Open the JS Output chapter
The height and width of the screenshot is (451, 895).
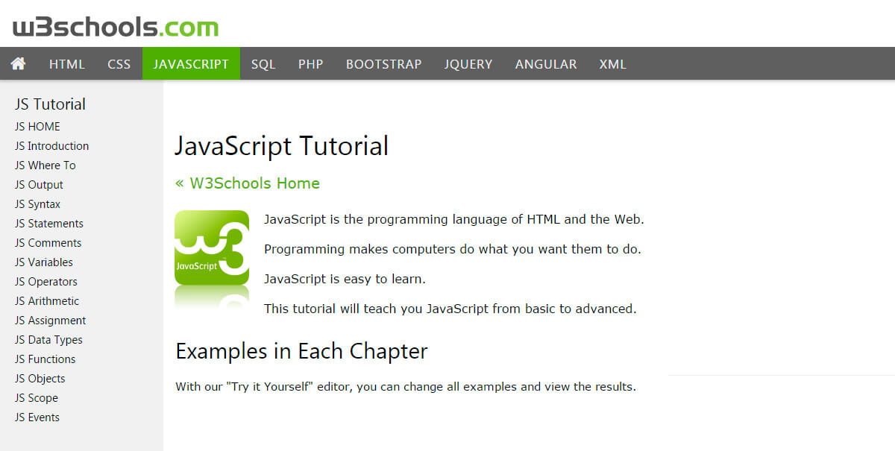coord(39,185)
